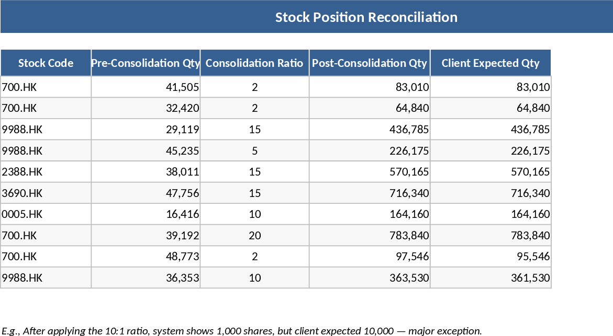Select the Pre-Consolidation Qty header cell
Viewport: 613px width, 336px height.
click(x=146, y=63)
